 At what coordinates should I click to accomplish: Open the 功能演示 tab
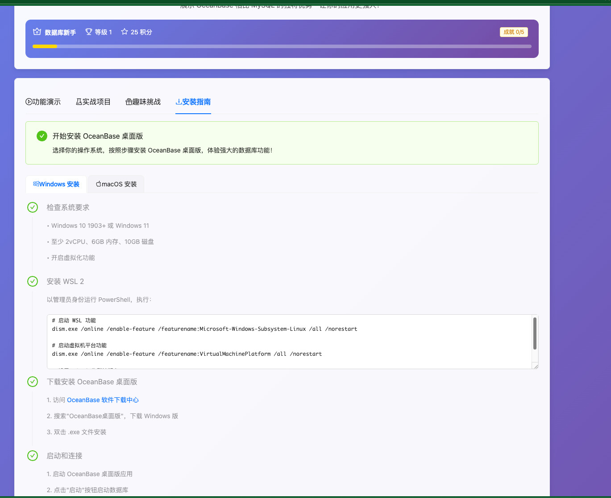[43, 102]
